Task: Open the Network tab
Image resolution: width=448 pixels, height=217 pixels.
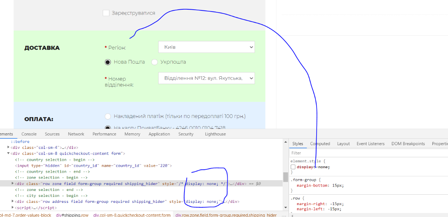Action: click(x=76, y=134)
